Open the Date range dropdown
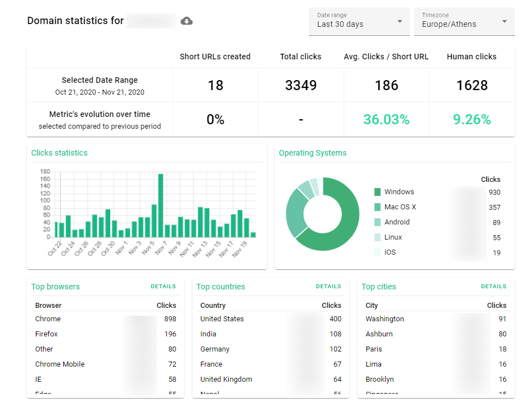The height and width of the screenshot is (403, 530). pyautogui.click(x=359, y=21)
